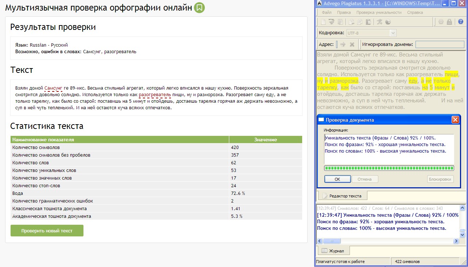Click the cut icon in Advego toolbar
This screenshot has width=468, height=267.
[x=351, y=22]
